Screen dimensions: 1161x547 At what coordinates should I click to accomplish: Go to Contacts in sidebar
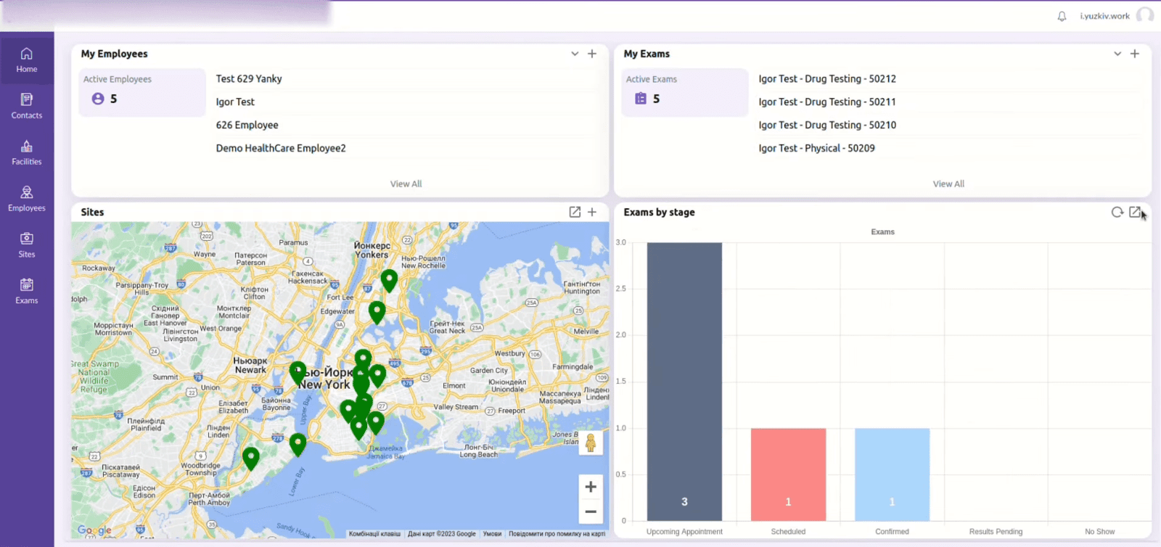tap(27, 106)
